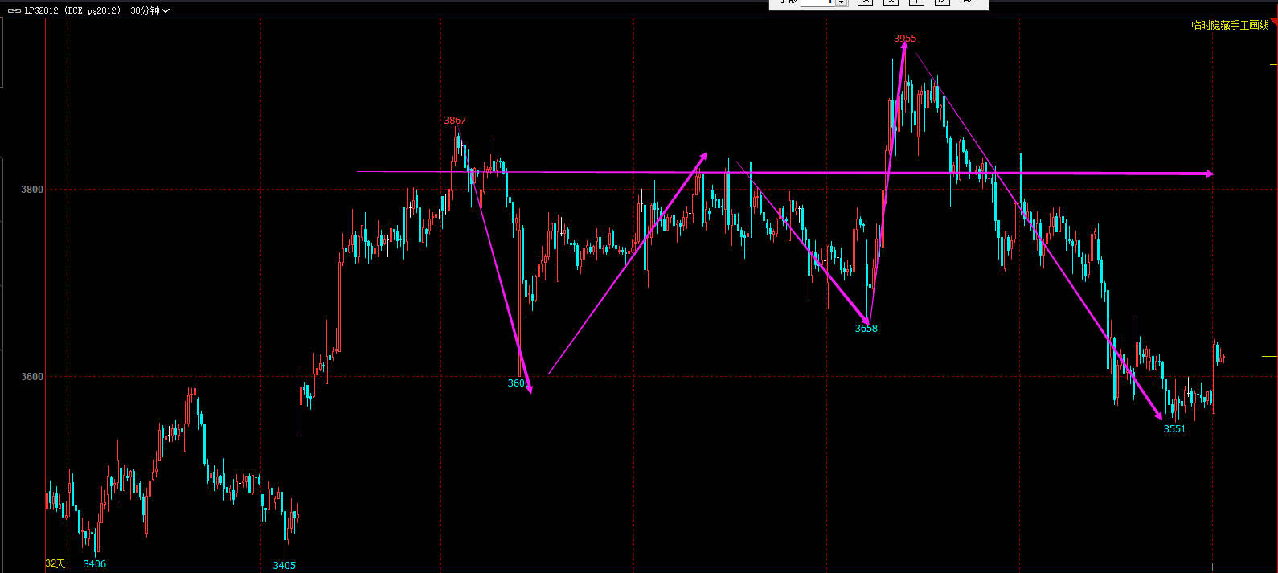Click the 3800 value on the price axis
The image size is (1278, 573).
click(x=32, y=190)
